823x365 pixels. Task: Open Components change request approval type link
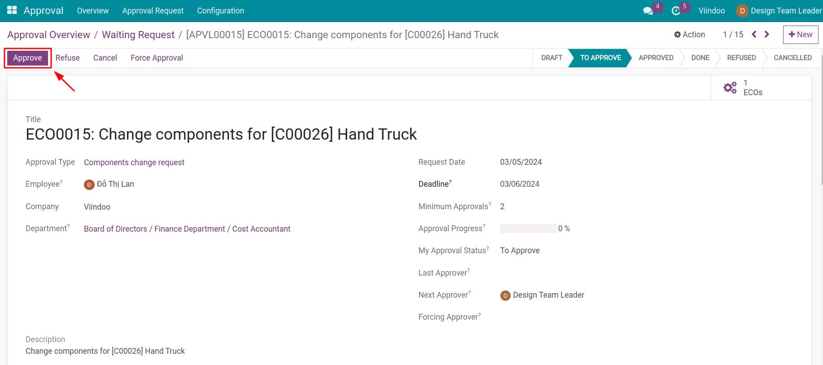click(x=134, y=163)
